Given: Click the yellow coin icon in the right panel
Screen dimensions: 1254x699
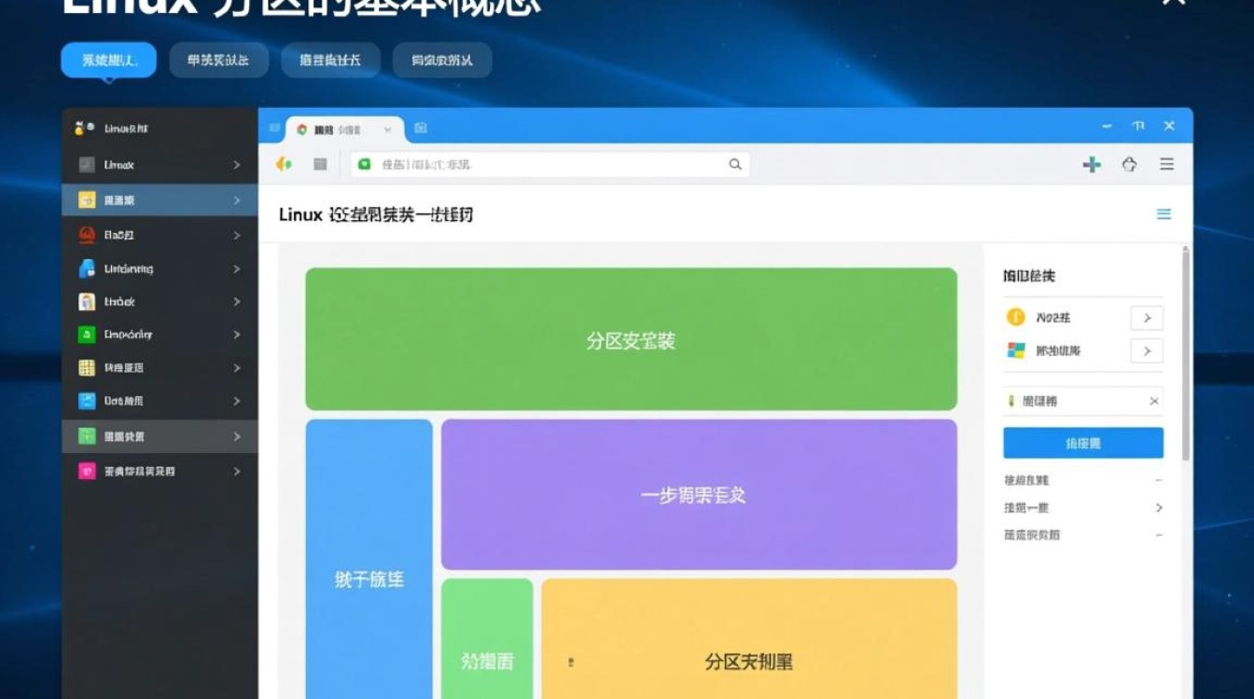Looking at the screenshot, I should [1015, 317].
